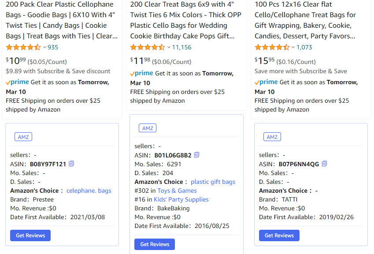This screenshot has height=254, width=374.
Task: Expand rating breakdown chevron next to 935
Action: 44,47
